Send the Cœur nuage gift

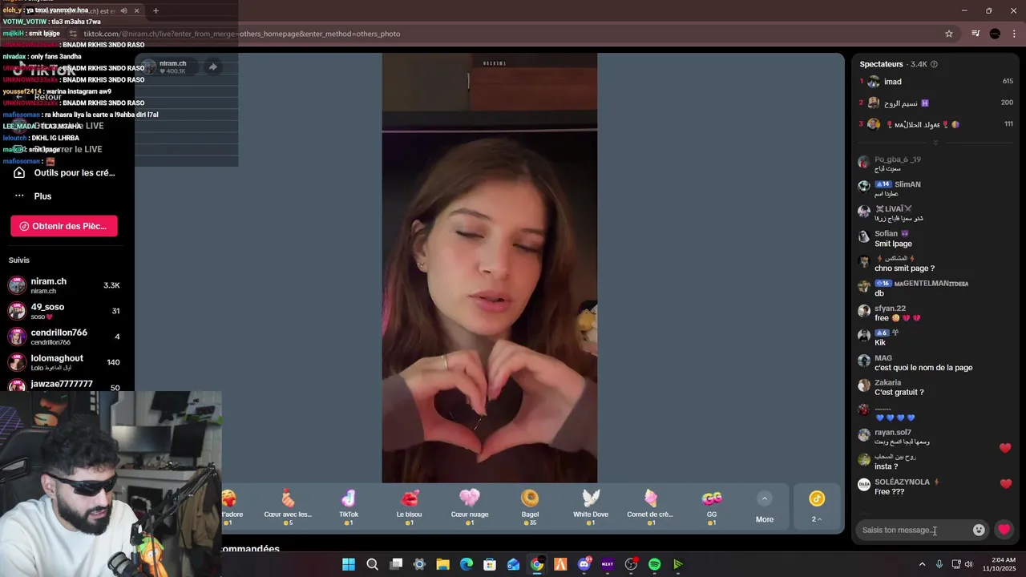coord(470,507)
